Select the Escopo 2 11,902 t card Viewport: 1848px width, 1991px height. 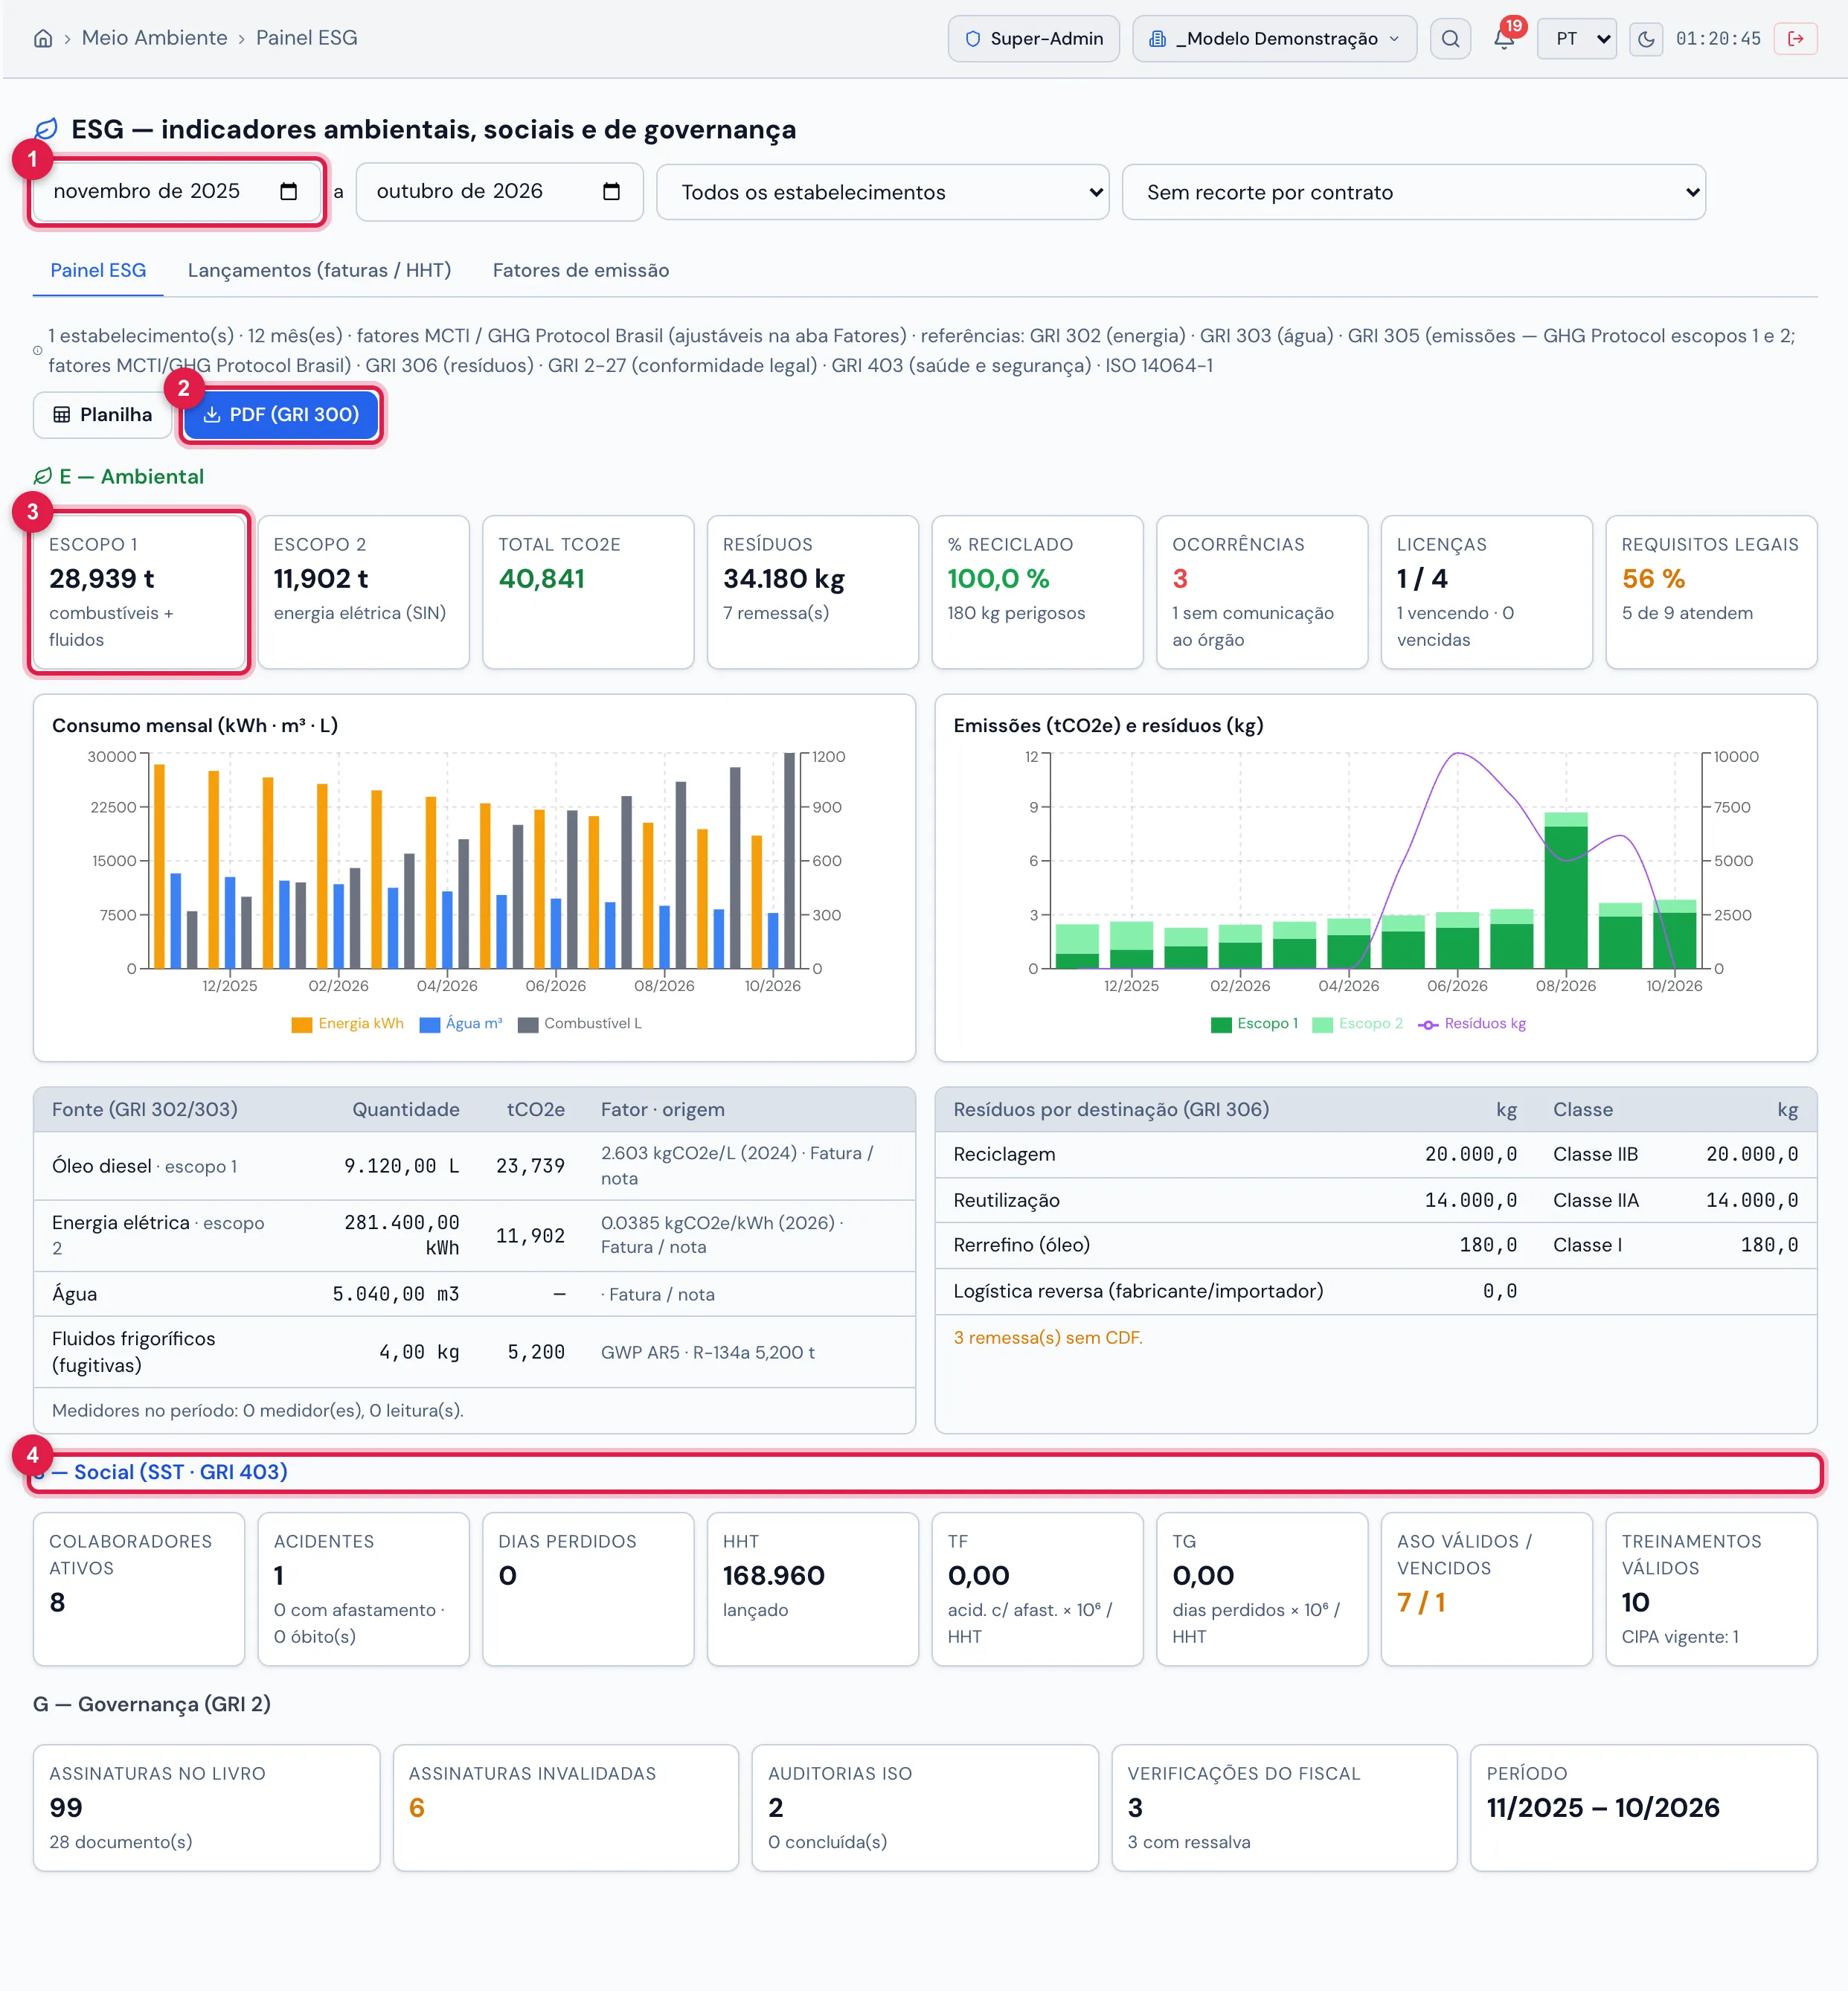point(364,592)
